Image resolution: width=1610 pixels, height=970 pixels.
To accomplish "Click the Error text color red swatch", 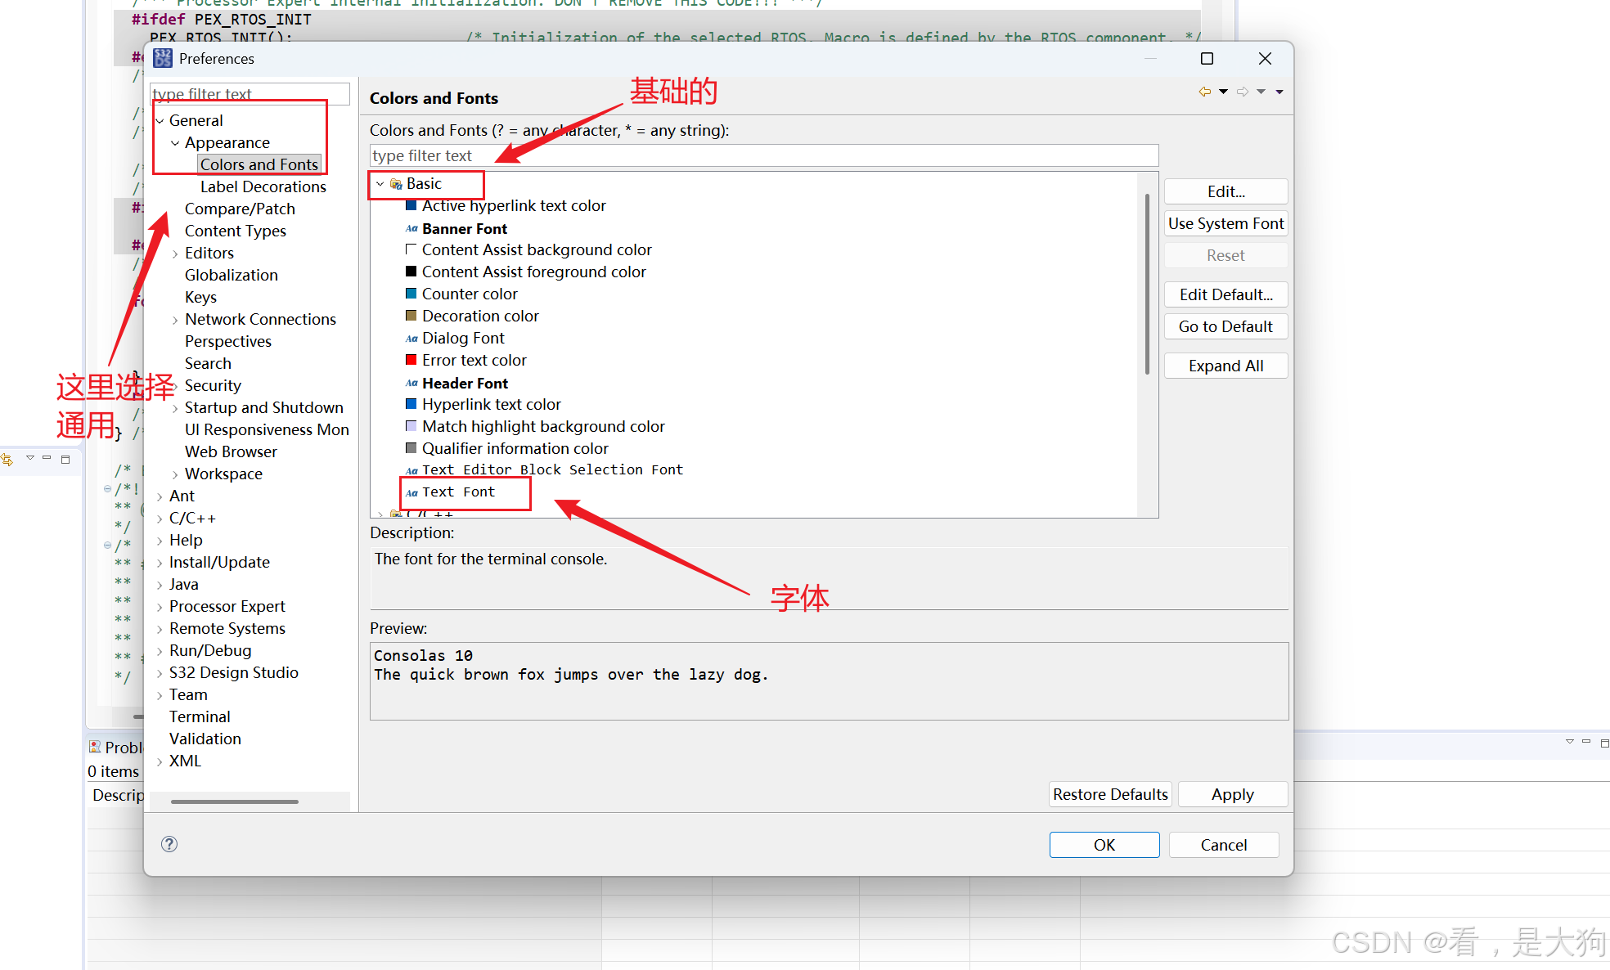I will (411, 360).
